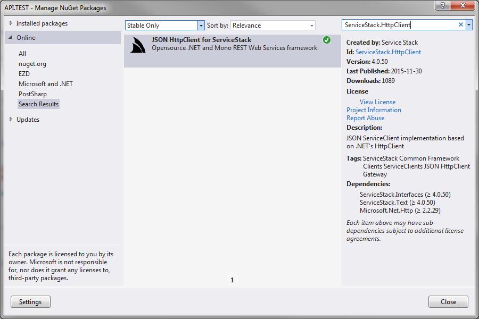The width and height of the screenshot is (479, 319).
Task: Click the Settings button
Action: (30, 302)
